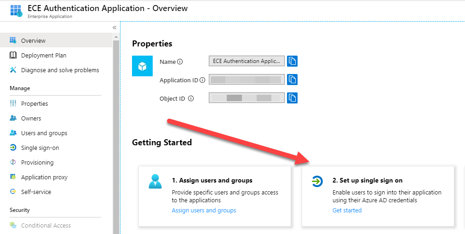Click the Conditional Access shield icon

coord(13,225)
